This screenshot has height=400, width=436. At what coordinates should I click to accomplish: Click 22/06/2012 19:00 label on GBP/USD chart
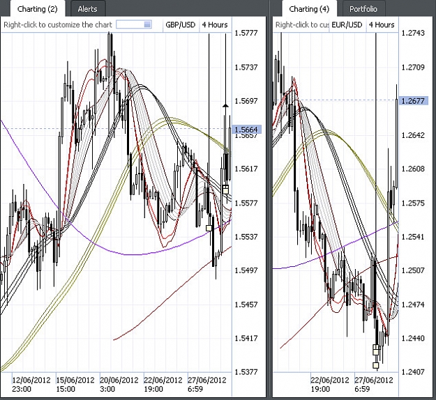163,384
